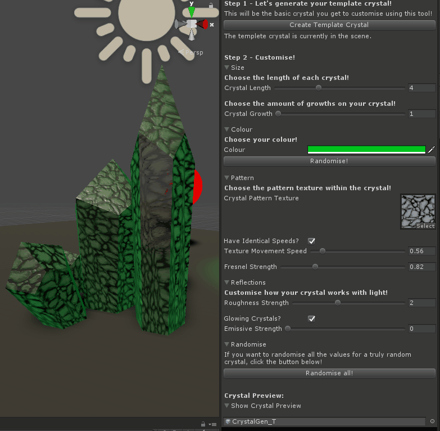Click the Crystal Pattern Texture thumbnail
Viewport: 440px width, 431px height.
pyautogui.click(x=418, y=211)
